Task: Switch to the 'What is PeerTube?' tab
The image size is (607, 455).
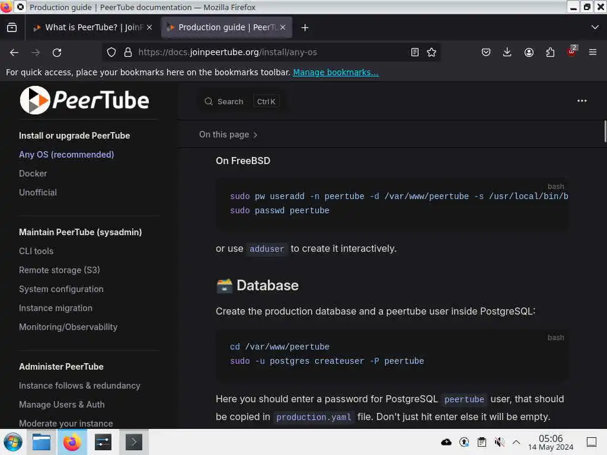Action: (x=92, y=27)
